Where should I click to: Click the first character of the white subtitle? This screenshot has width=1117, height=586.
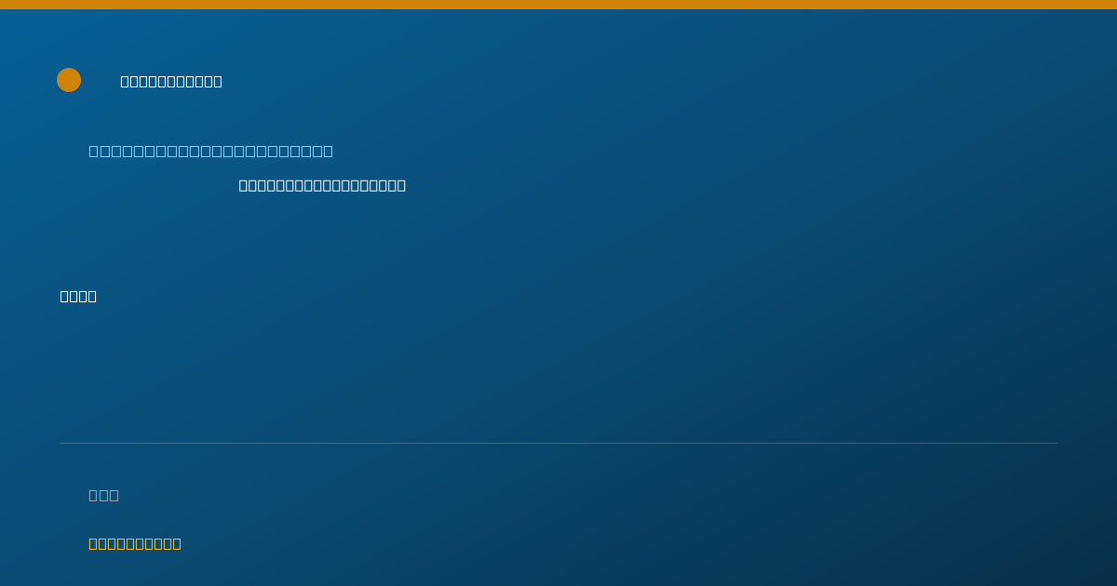pos(243,185)
